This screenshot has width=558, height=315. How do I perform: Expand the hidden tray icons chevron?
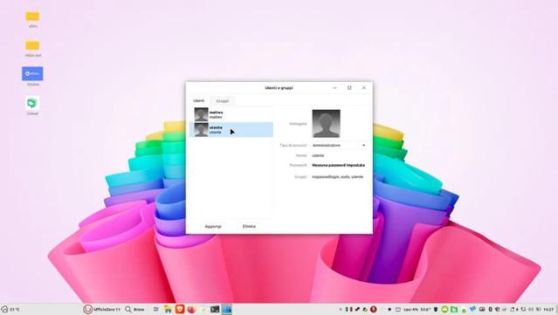(x=341, y=310)
